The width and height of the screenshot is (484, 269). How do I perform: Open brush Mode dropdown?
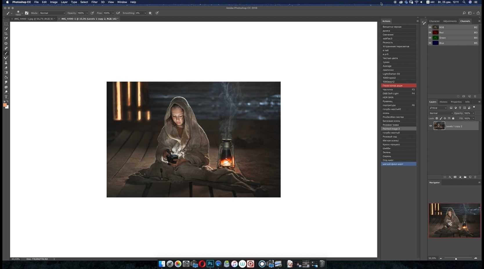tap(52, 13)
